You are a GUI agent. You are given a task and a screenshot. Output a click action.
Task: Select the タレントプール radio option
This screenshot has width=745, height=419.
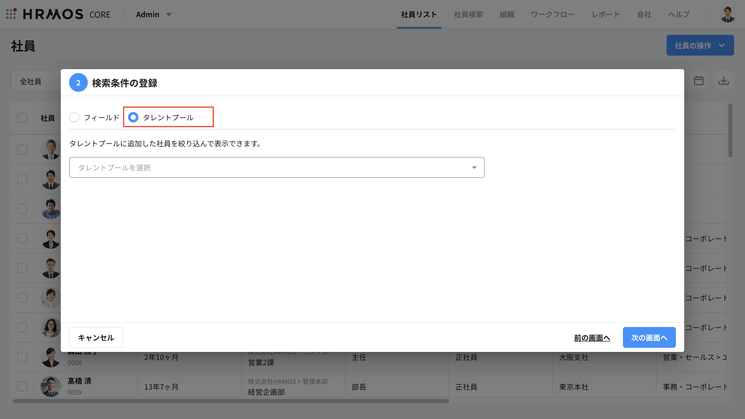[133, 117]
